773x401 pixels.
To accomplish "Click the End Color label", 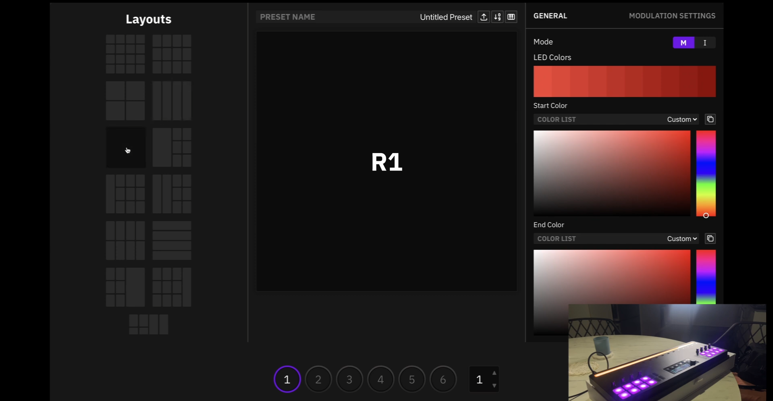I will 548,225.
